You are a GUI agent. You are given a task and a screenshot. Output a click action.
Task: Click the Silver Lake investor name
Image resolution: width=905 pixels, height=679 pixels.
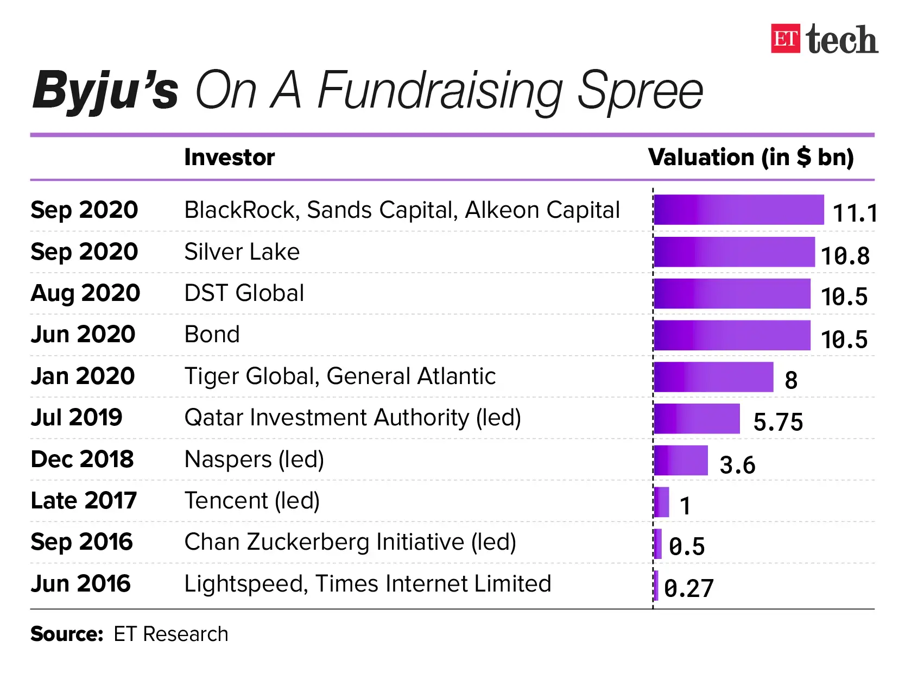coord(242,252)
